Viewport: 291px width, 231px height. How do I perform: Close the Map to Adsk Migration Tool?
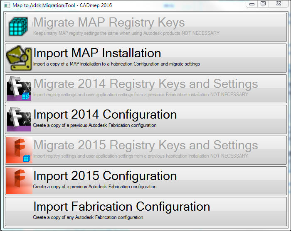click(x=279, y=4)
